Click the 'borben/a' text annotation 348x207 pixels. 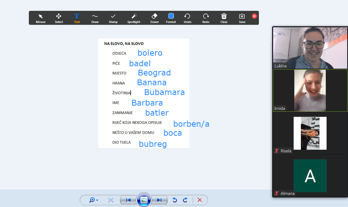pyautogui.click(x=191, y=124)
